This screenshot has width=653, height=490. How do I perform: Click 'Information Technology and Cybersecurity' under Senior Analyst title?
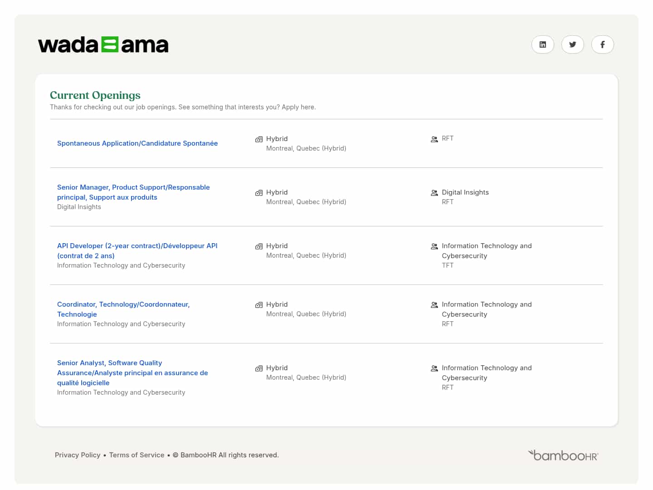[x=121, y=392]
